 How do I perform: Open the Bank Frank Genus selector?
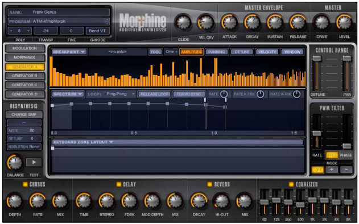tap(59, 12)
